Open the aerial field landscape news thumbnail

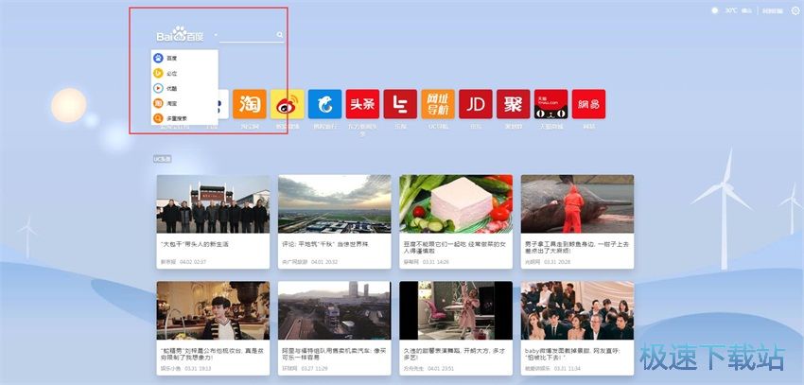(334, 204)
